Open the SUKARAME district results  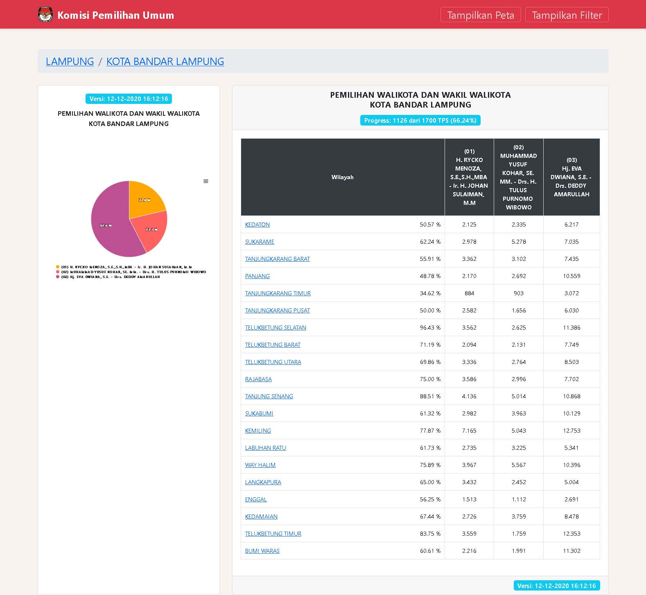tap(260, 242)
